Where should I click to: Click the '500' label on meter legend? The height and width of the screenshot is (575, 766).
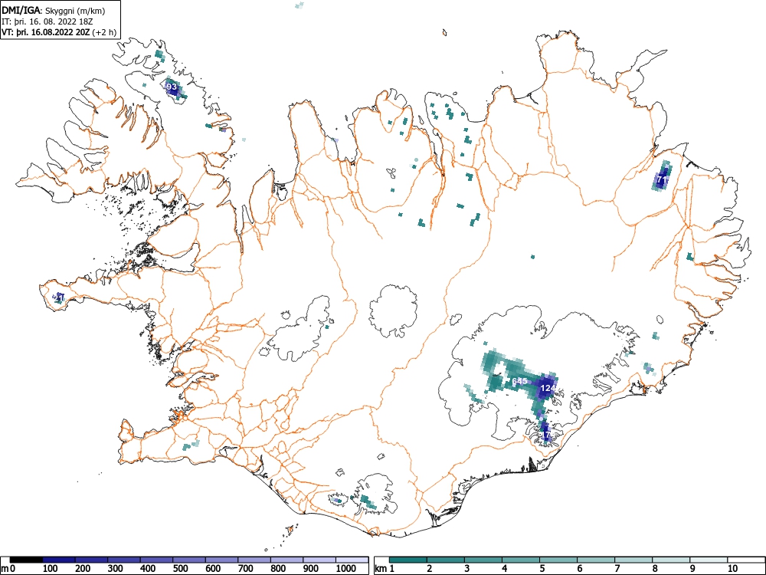pos(180,568)
